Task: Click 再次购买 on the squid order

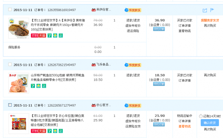Action: (210, 75)
